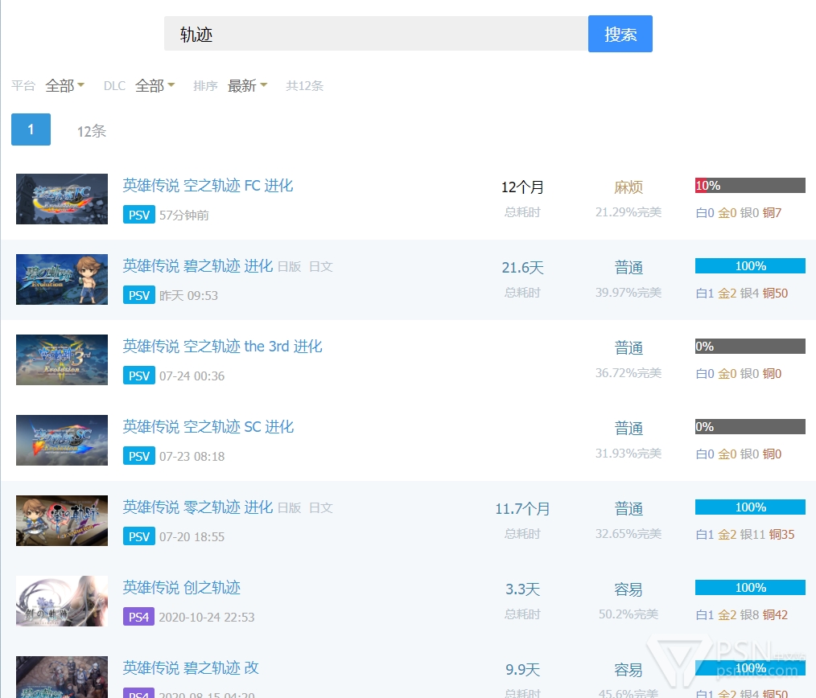Viewport: 816px width, 698px height.
Task: Expand the 平台 全部 platform dropdown
Action: pos(65,85)
